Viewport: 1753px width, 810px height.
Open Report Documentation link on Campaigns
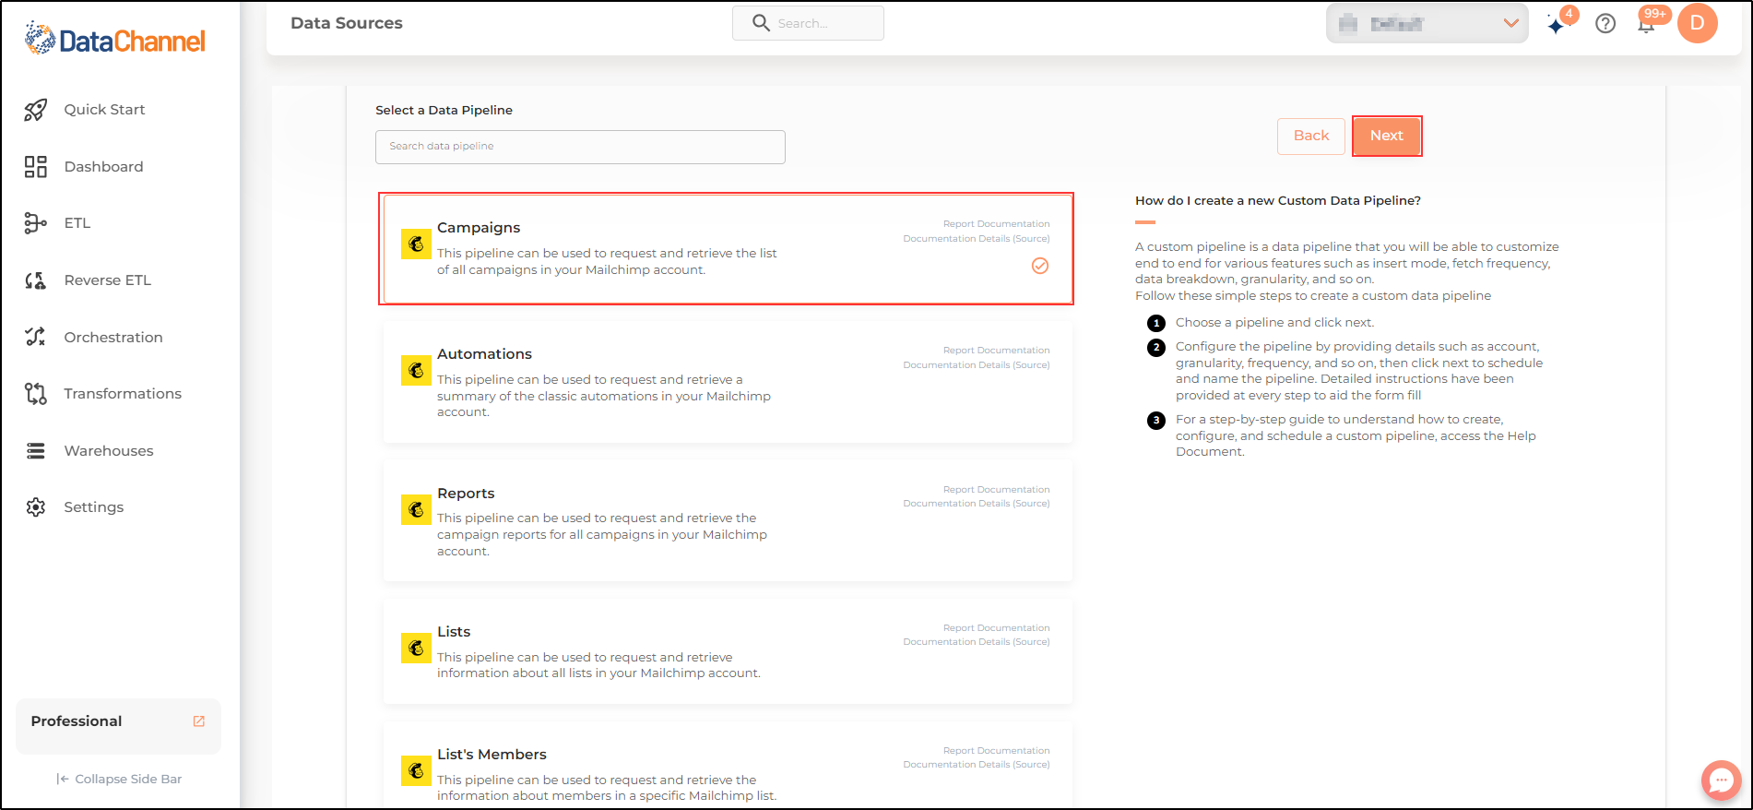[996, 224]
